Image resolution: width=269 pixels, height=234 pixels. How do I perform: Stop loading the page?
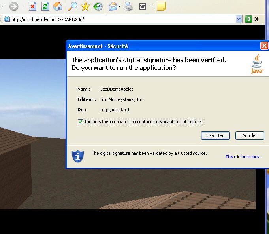click(x=33, y=6)
